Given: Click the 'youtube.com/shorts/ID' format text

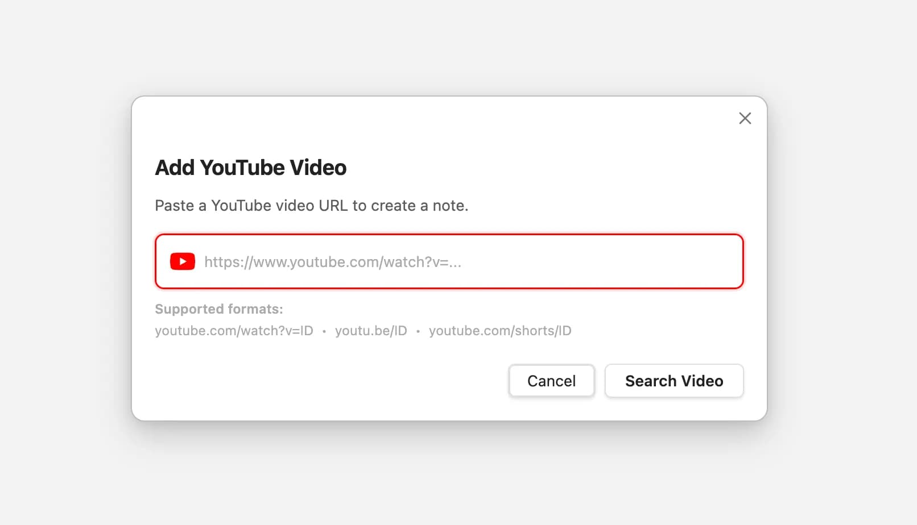Looking at the screenshot, I should pyautogui.click(x=500, y=331).
